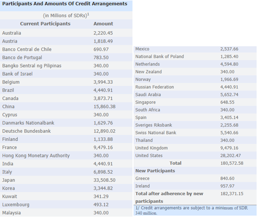Select the value 12,890.02
The height and width of the screenshot is (218, 258).
[x=104, y=131]
